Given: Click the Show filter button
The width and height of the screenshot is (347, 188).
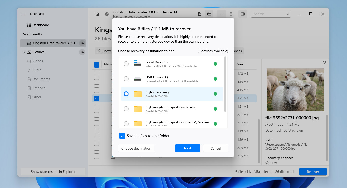Looking at the screenshot, I should (x=104, y=51).
